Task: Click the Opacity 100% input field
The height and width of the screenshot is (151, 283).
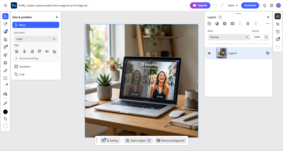Action: point(258,37)
